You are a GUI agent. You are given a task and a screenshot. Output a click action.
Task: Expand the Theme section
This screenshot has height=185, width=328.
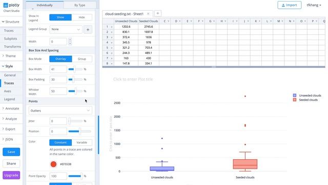click(9, 56)
